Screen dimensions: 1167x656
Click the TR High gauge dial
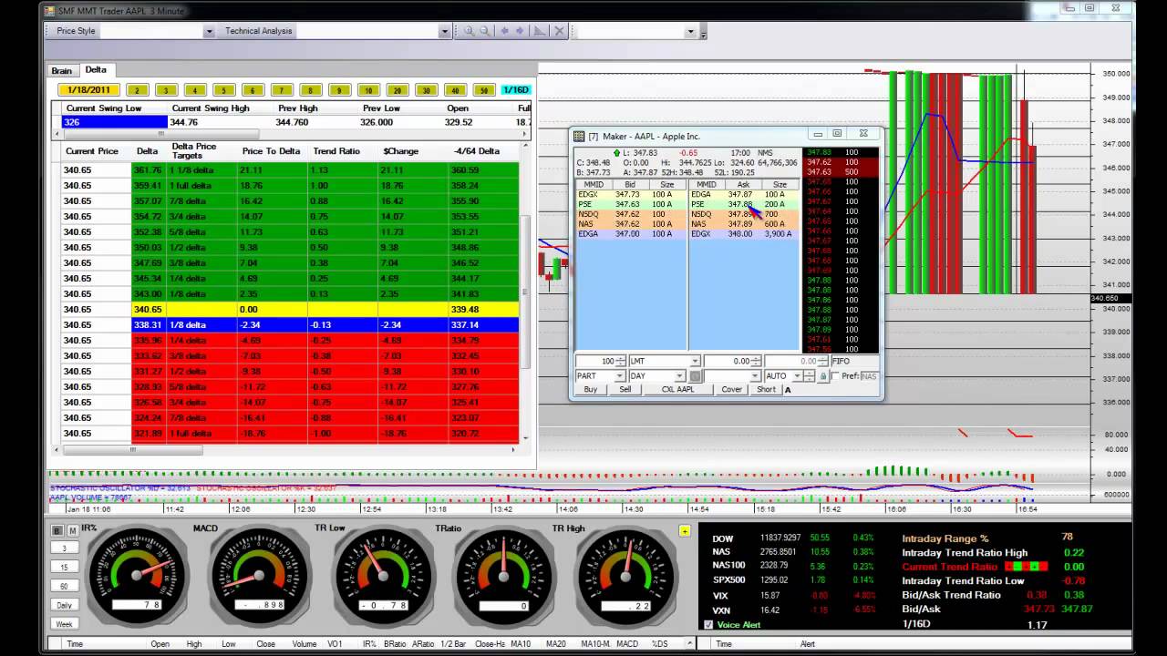point(626,574)
